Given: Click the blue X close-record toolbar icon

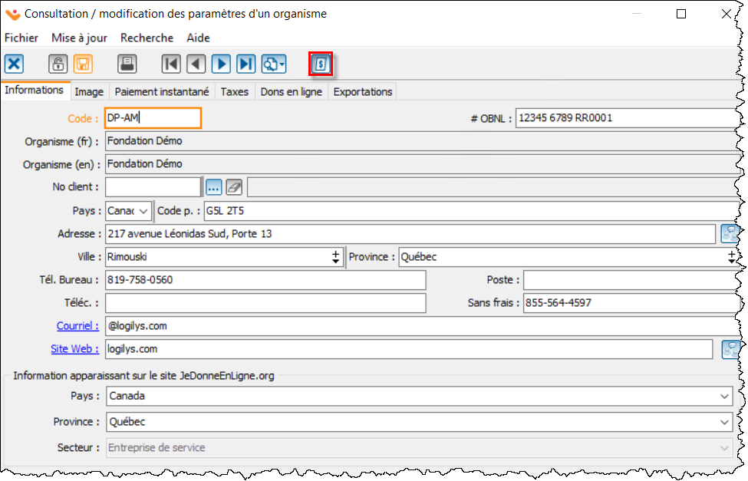Looking at the screenshot, I should (15, 64).
